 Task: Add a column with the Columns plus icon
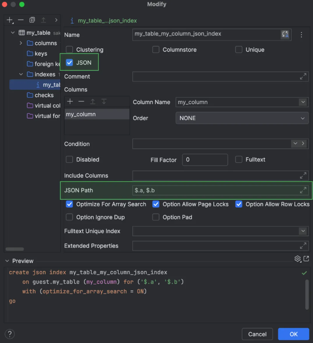pos(70,102)
